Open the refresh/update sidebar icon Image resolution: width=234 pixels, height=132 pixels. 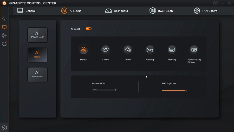[4, 44]
